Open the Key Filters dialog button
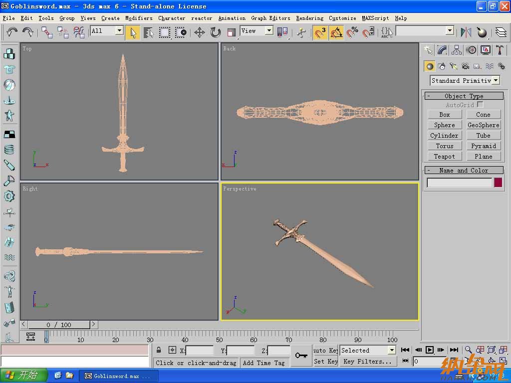The width and height of the screenshot is (511, 383). [x=368, y=361]
